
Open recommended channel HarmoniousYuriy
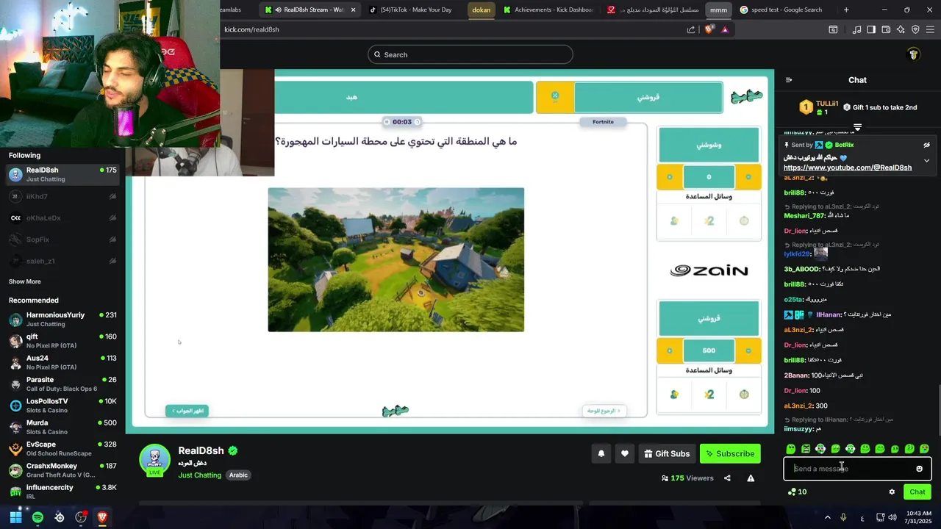[x=62, y=319]
